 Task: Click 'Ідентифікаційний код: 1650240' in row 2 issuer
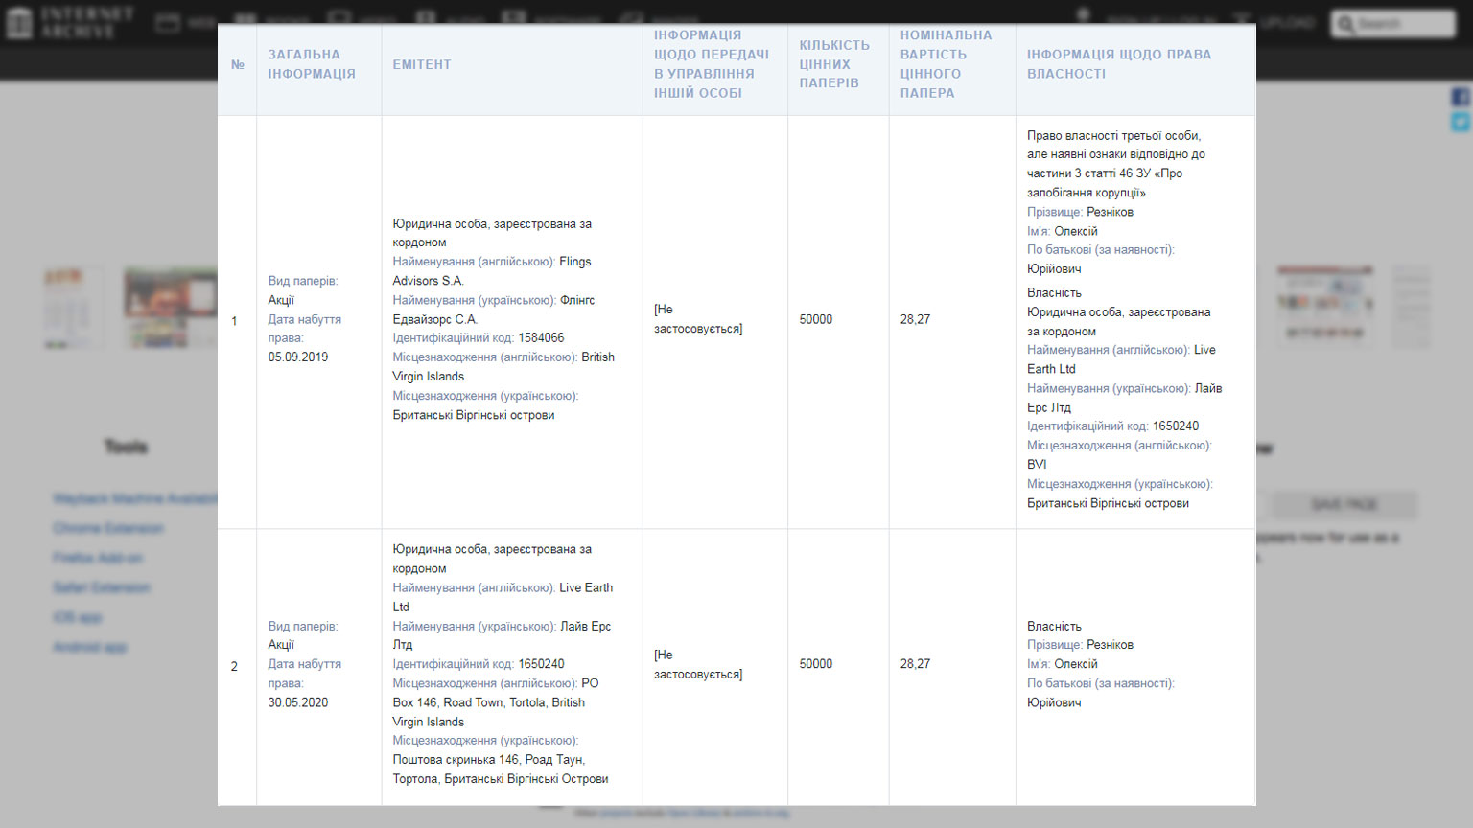(479, 664)
